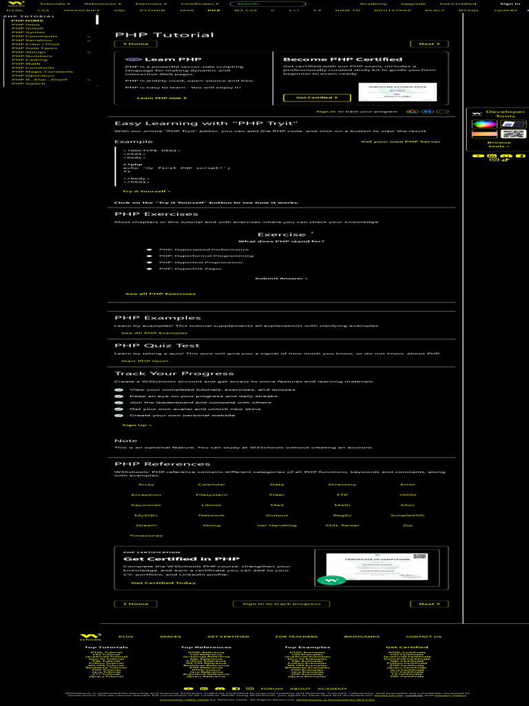Click 'Get your own PHP Server' link
This screenshot has height=706, width=529.
coord(400,141)
